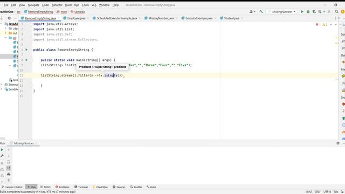Collapse the src folder in project tree
The height and width of the screenshot is (194, 345).
click(x=5, y=38)
